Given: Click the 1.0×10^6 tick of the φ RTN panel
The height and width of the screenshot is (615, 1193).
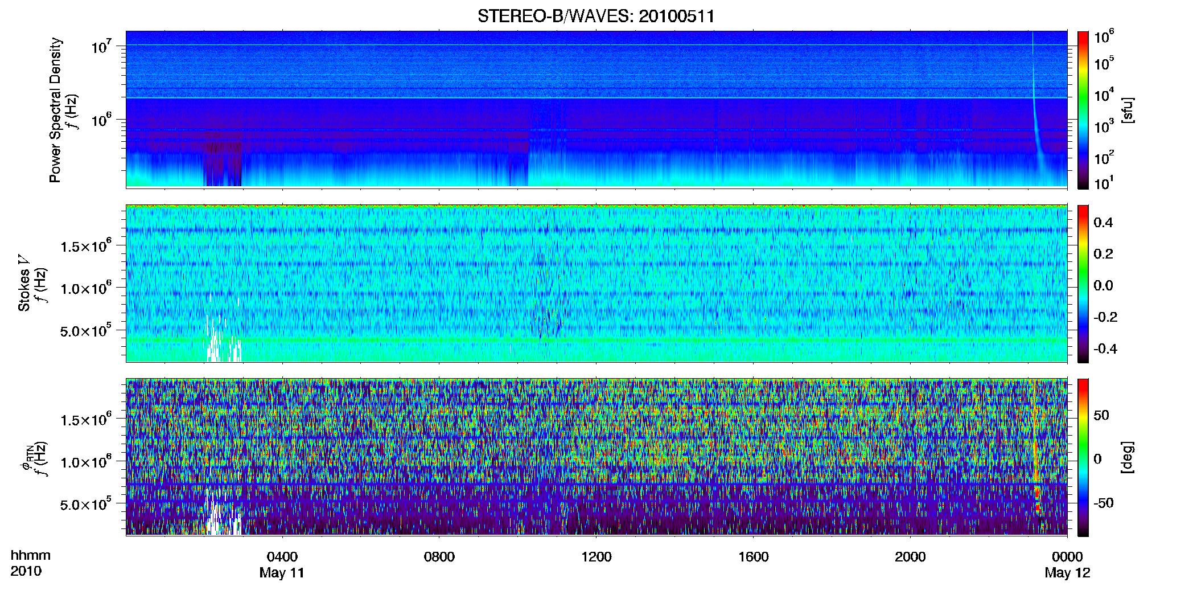Looking at the screenshot, I should coord(86,462).
